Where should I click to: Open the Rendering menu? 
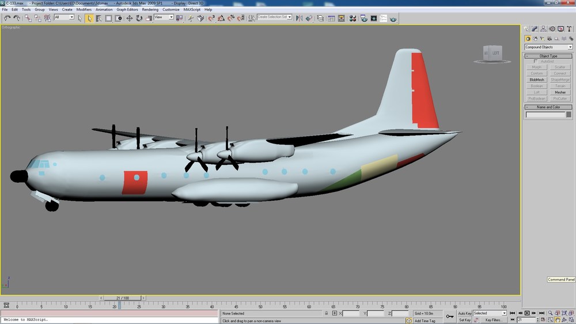150,10
